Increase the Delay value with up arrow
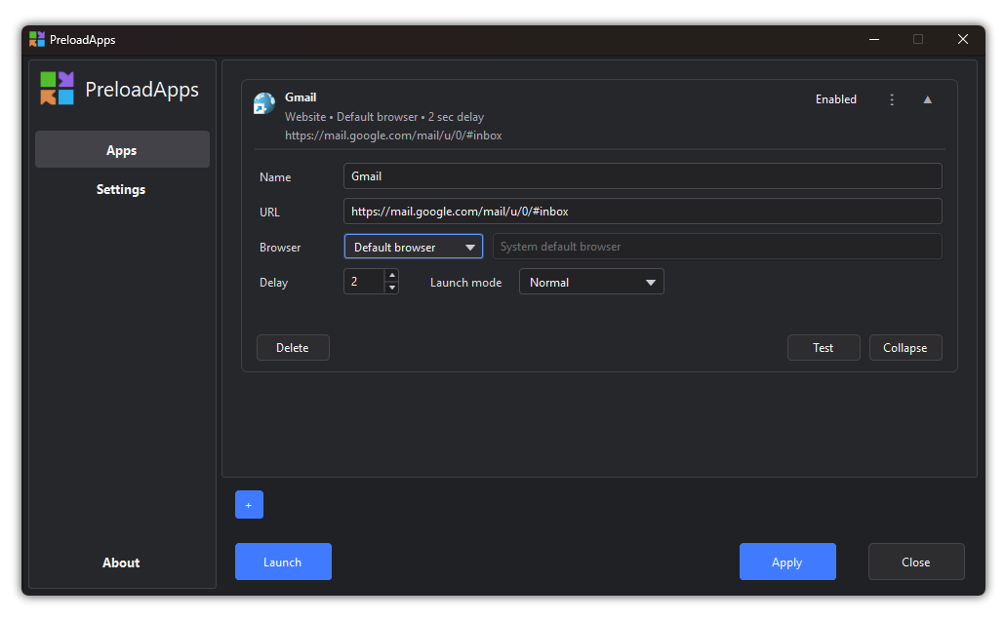 [x=391, y=276]
